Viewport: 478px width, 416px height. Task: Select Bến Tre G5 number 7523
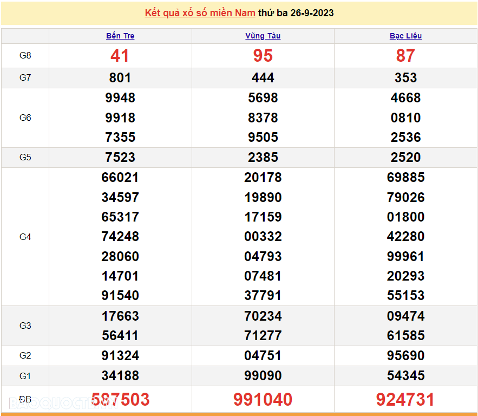pyautogui.click(x=120, y=158)
